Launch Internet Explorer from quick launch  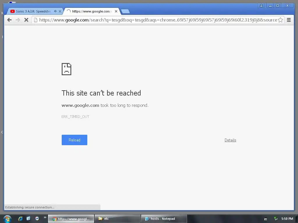(20, 219)
